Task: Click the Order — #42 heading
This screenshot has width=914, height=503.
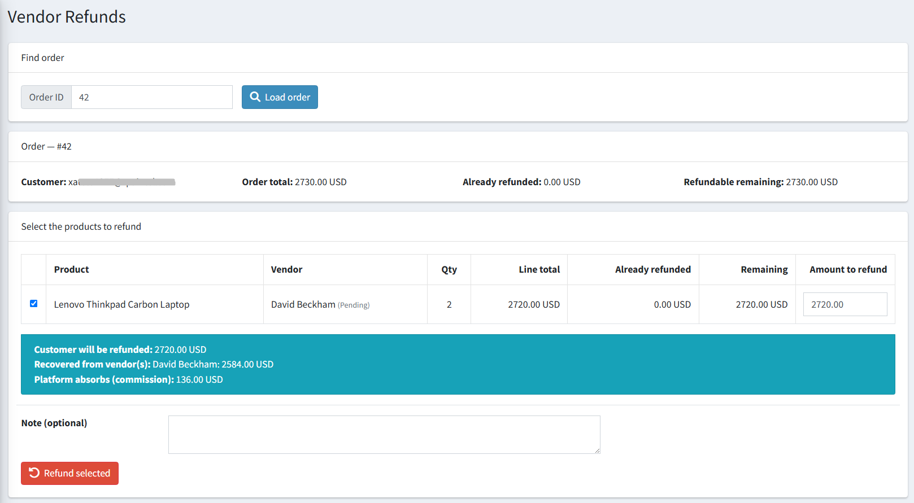Action: [x=46, y=146]
